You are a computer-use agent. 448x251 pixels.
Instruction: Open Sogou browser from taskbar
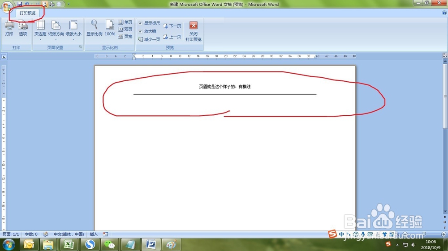(90, 245)
